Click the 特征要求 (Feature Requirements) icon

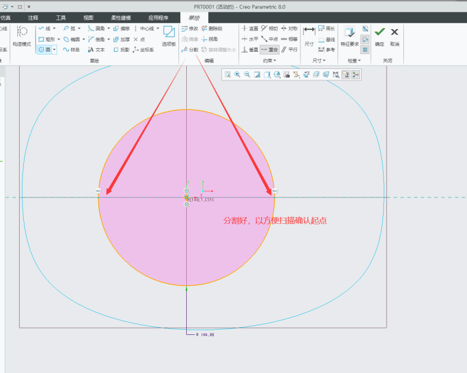[349, 35]
